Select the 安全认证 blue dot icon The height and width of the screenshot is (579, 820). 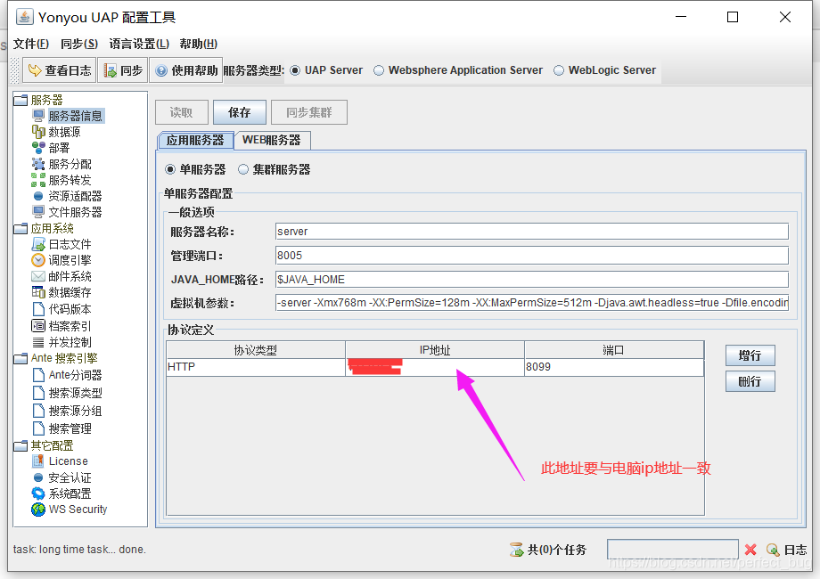pyautogui.click(x=38, y=477)
